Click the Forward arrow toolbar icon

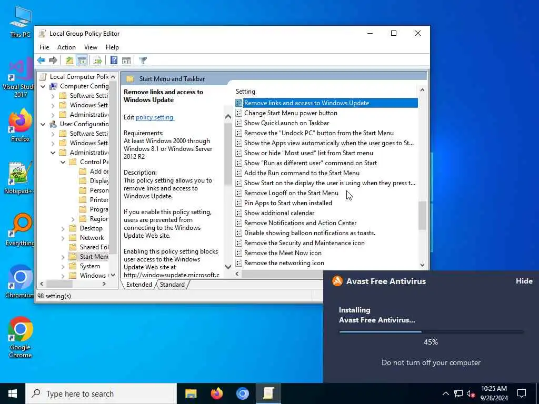53,60
